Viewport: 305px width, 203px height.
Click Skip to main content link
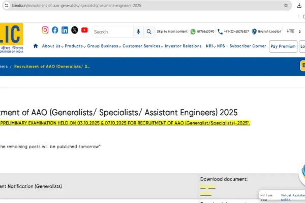click(172, 31)
